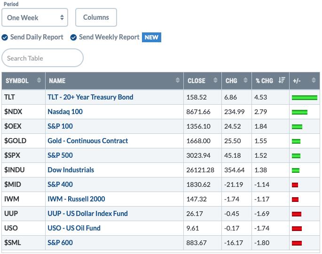Screen dimensions: 322x254
Task: Sort the table by CHG column arrows
Action: click(x=245, y=80)
